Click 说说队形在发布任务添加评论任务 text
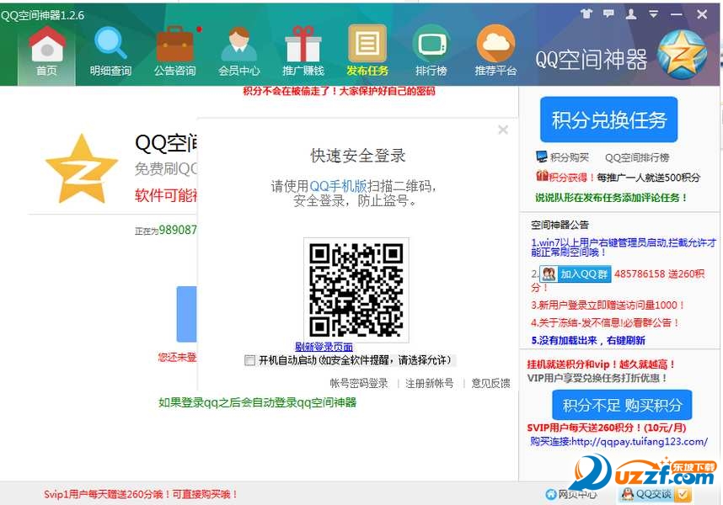723x505 pixels. click(x=611, y=198)
